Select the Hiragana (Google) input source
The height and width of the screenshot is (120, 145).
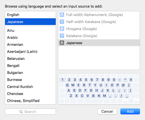click(x=99, y=29)
